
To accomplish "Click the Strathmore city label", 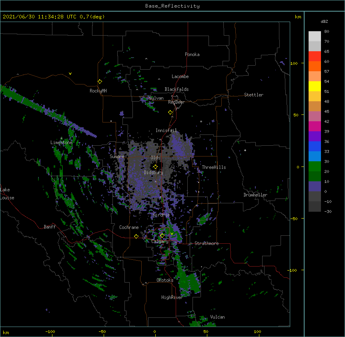I will (x=207, y=243).
